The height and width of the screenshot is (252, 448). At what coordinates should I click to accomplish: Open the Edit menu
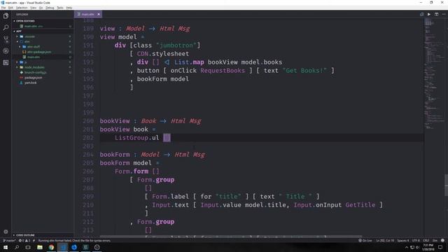point(10,8)
